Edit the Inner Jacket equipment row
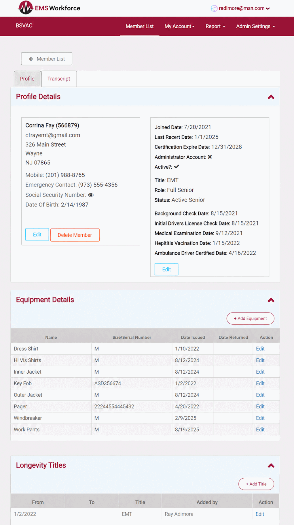 (x=260, y=372)
